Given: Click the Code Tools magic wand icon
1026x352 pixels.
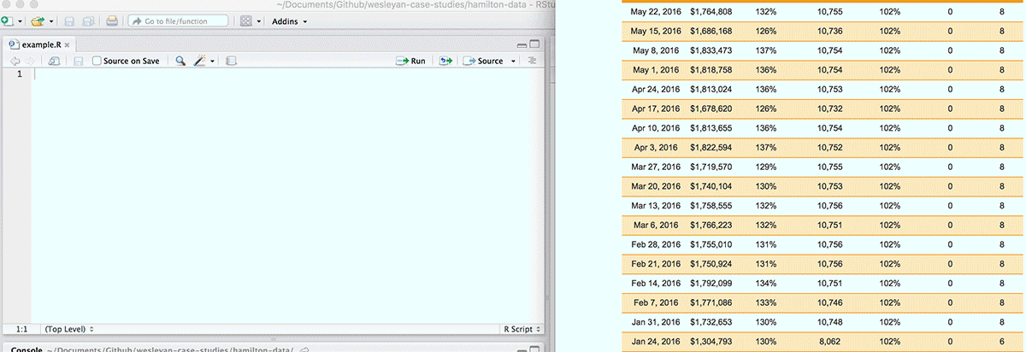Looking at the screenshot, I should (x=200, y=61).
